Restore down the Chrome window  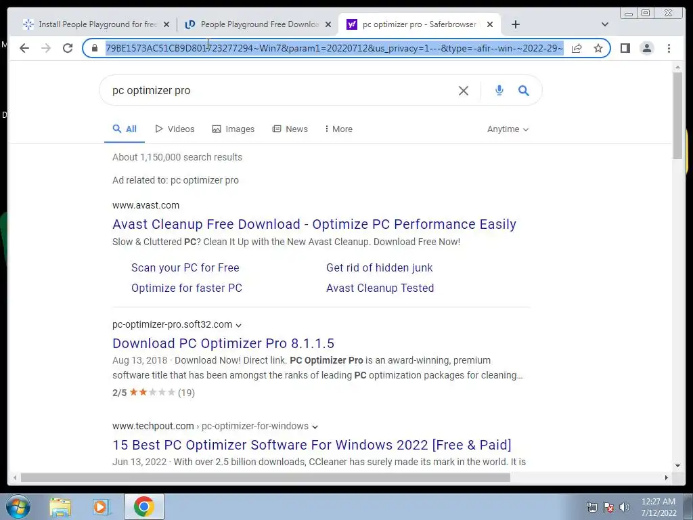(x=646, y=13)
